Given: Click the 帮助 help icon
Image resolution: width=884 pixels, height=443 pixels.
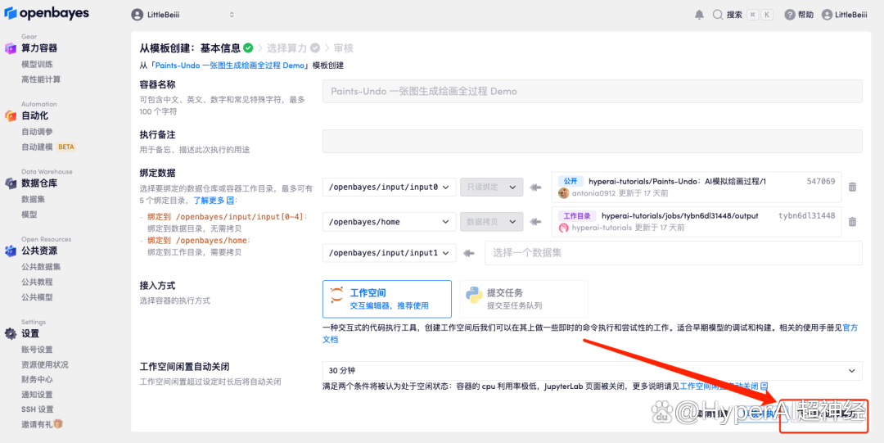Looking at the screenshot, I should point(790,15).
